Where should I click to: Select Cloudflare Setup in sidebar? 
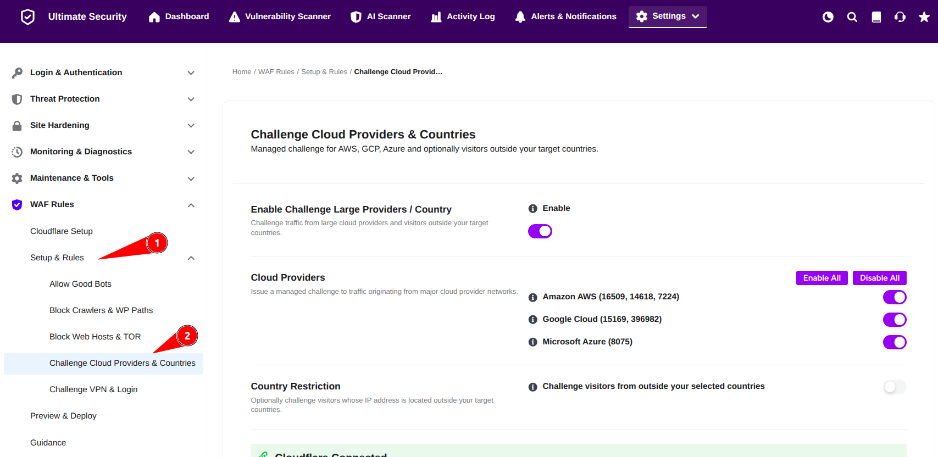click(x=62, y=231)
